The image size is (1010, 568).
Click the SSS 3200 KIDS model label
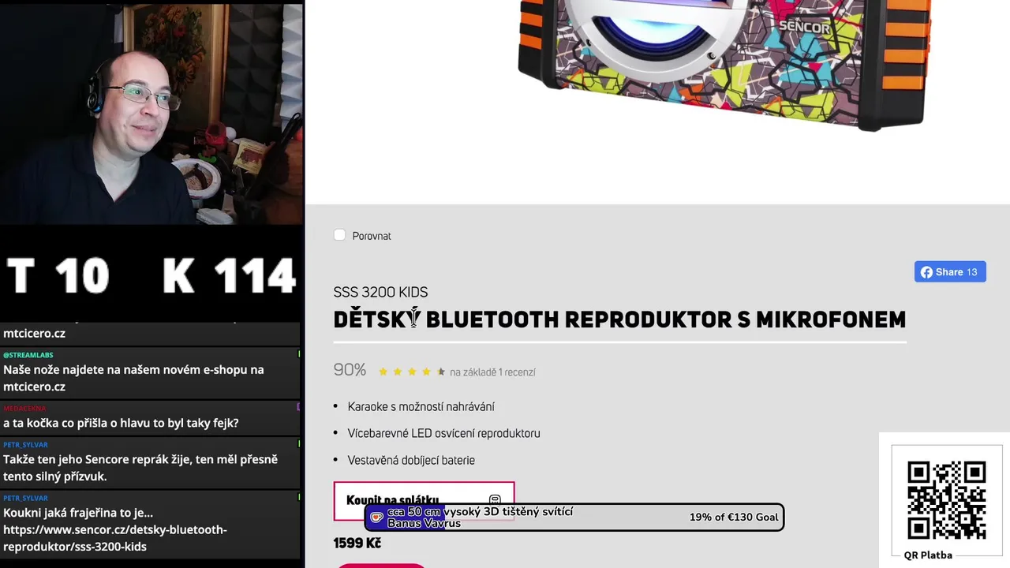(x=380, y=292)
